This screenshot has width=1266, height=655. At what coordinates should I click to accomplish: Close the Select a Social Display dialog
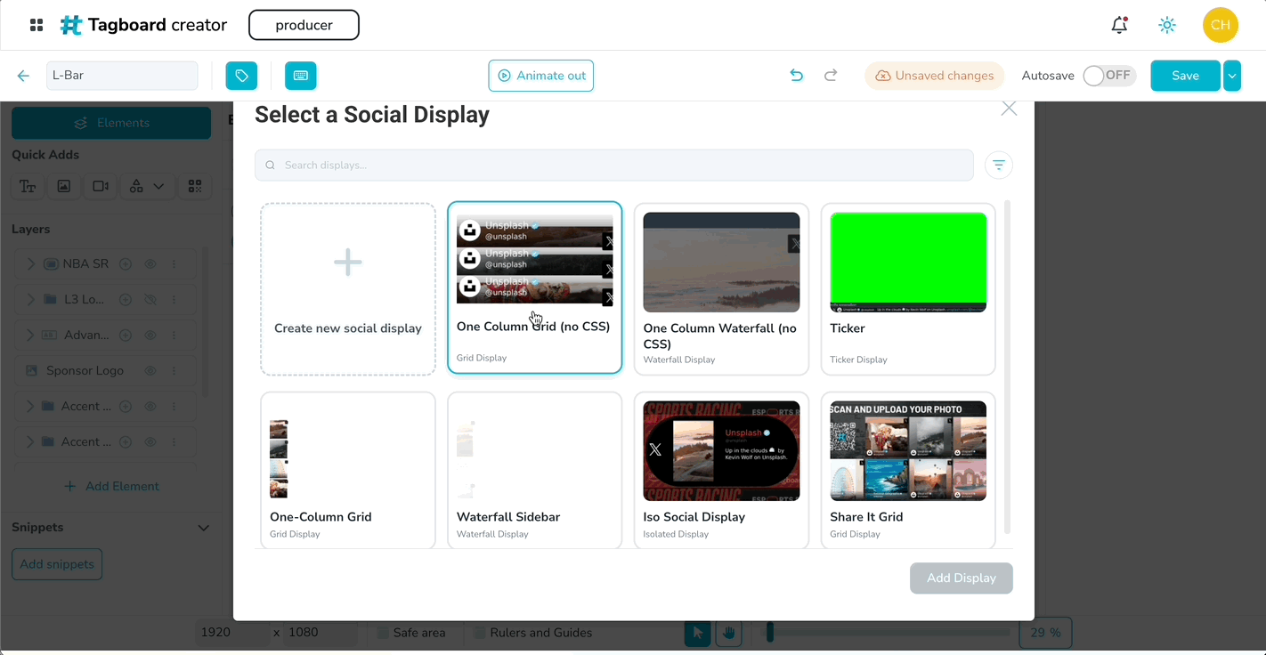1009,109
